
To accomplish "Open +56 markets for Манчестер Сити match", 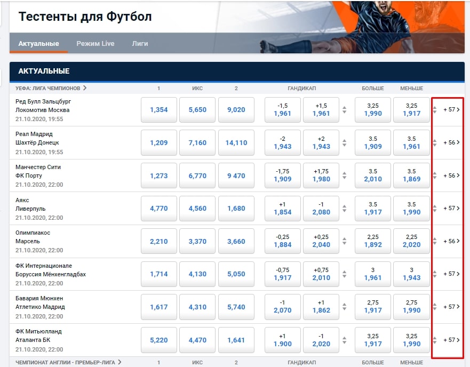I will click(x=451, y=175).
